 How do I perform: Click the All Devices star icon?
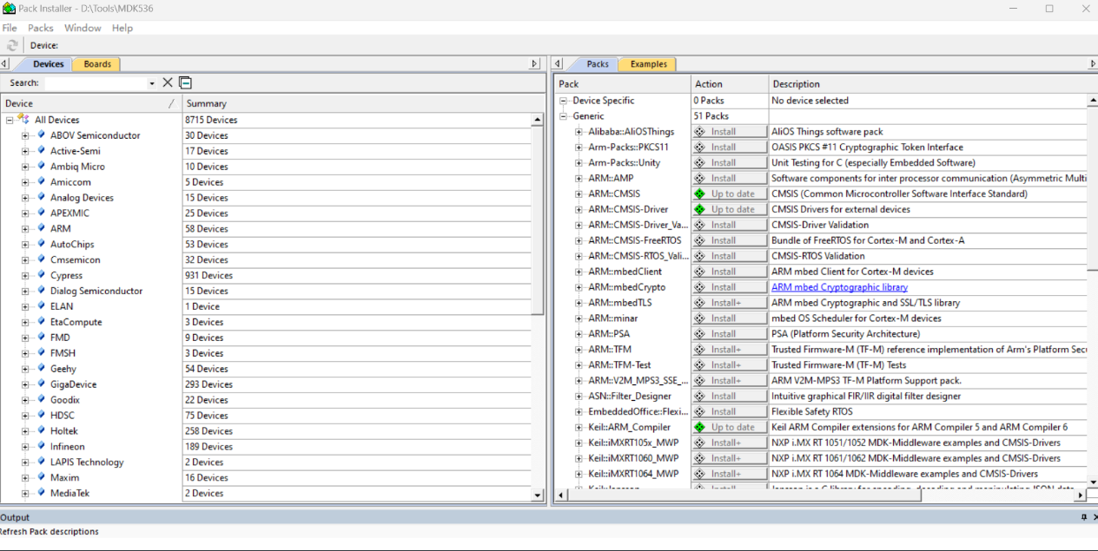24,120
